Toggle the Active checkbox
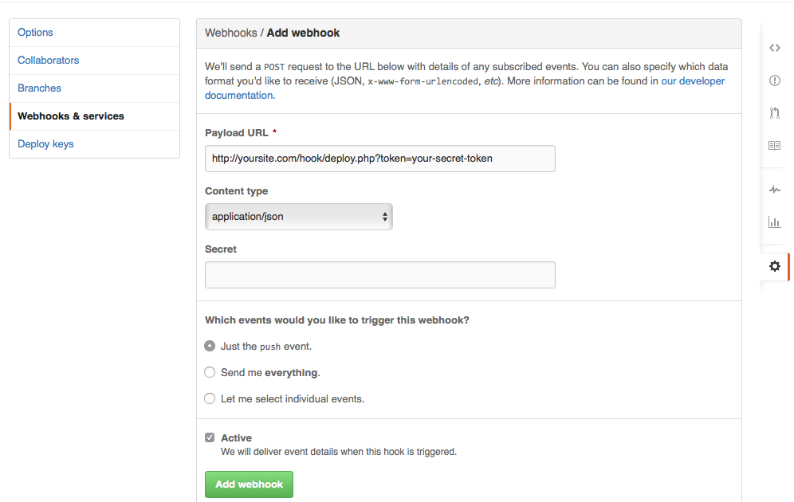794x502 pixels. [x=210, y=437]
